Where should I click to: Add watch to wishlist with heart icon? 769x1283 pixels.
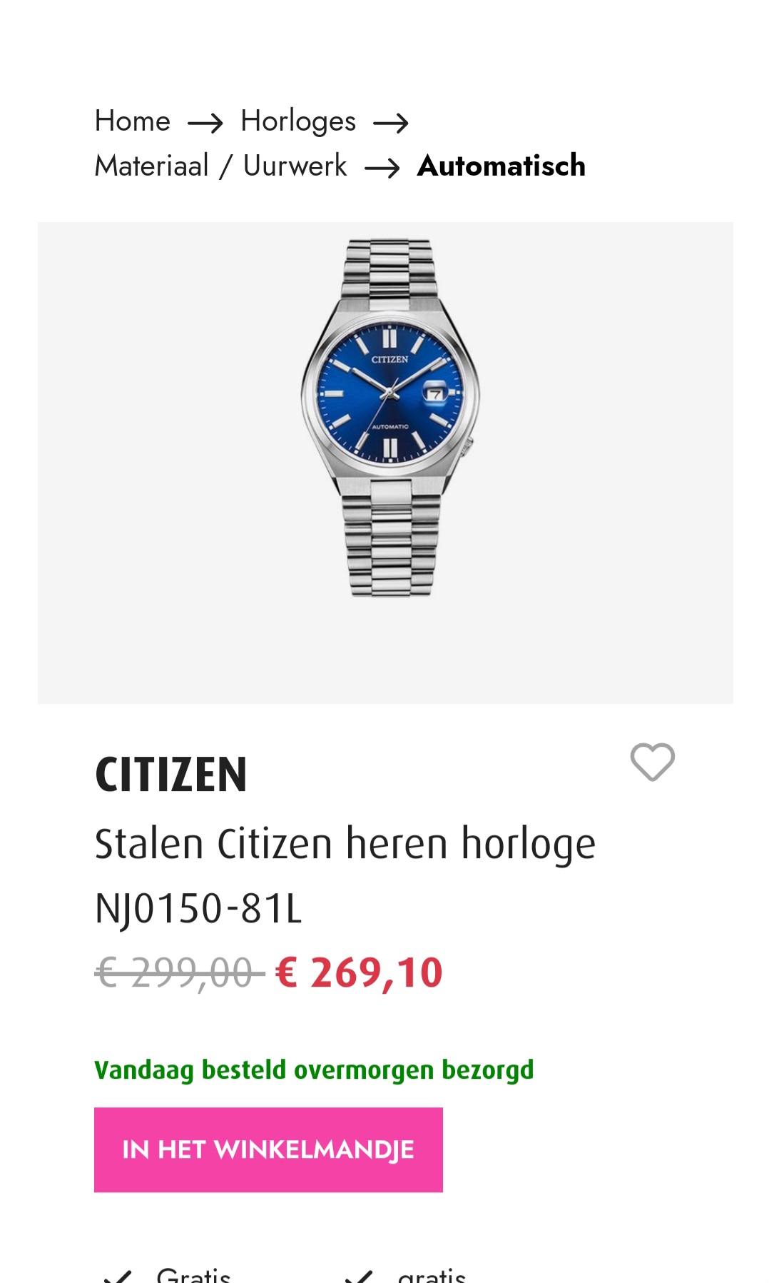(x=652, y=762)
